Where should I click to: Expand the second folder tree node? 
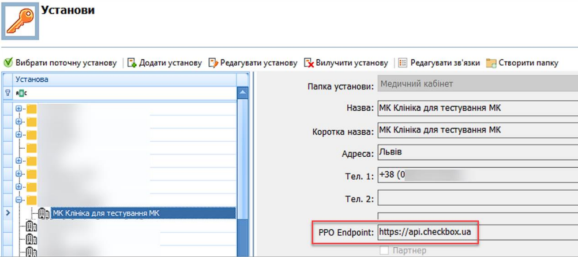point(18,122)
